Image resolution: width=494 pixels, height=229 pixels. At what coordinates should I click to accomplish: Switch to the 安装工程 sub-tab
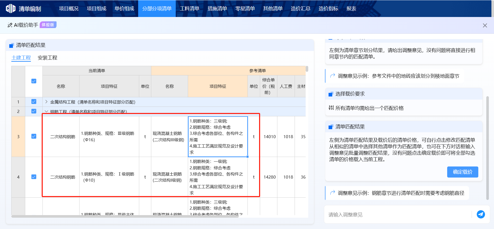pos(47,58)
